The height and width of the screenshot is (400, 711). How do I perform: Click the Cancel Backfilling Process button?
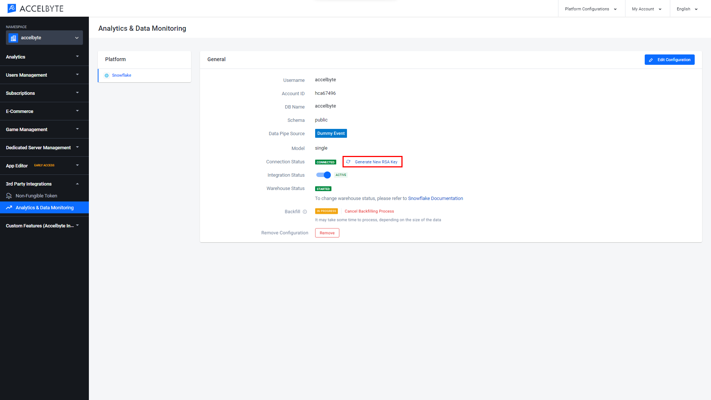[370, 211]
